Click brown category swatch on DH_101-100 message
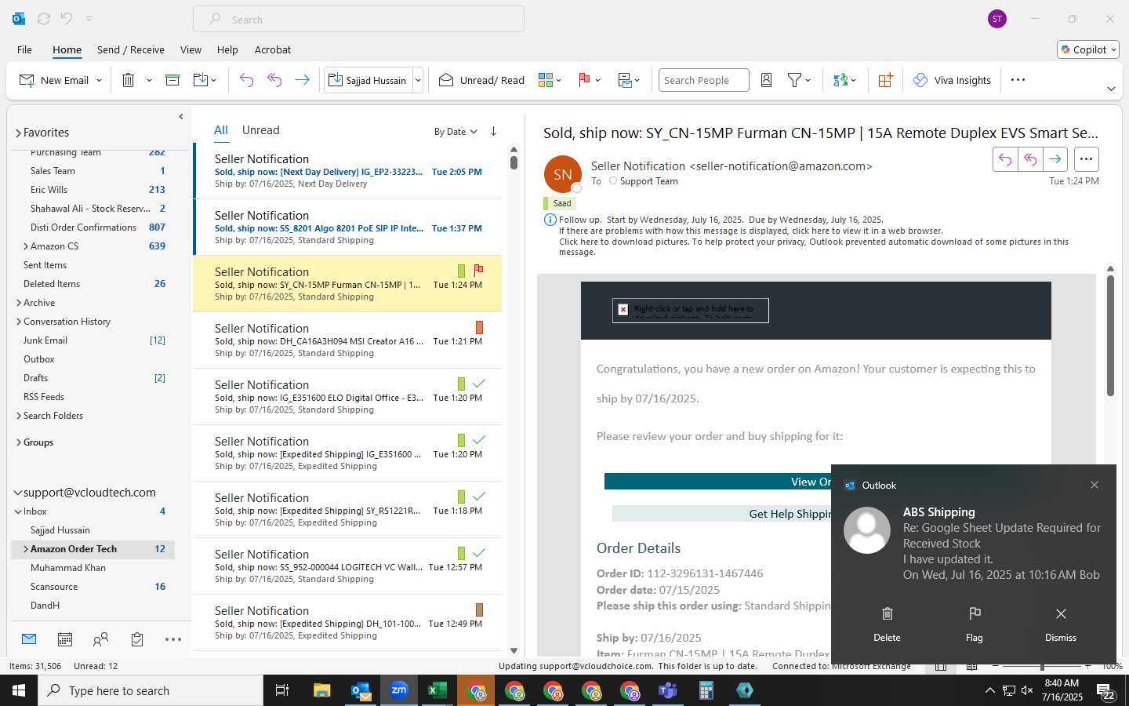Image resolution: width=1129 pixels, height=706 pixels. [479, 610]
